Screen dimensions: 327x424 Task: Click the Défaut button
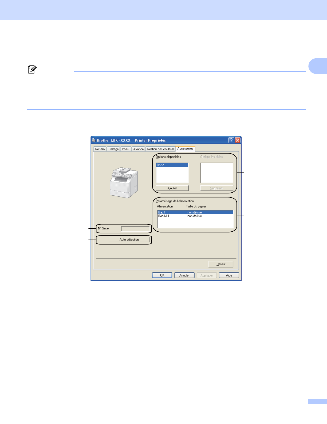(221, 264)
